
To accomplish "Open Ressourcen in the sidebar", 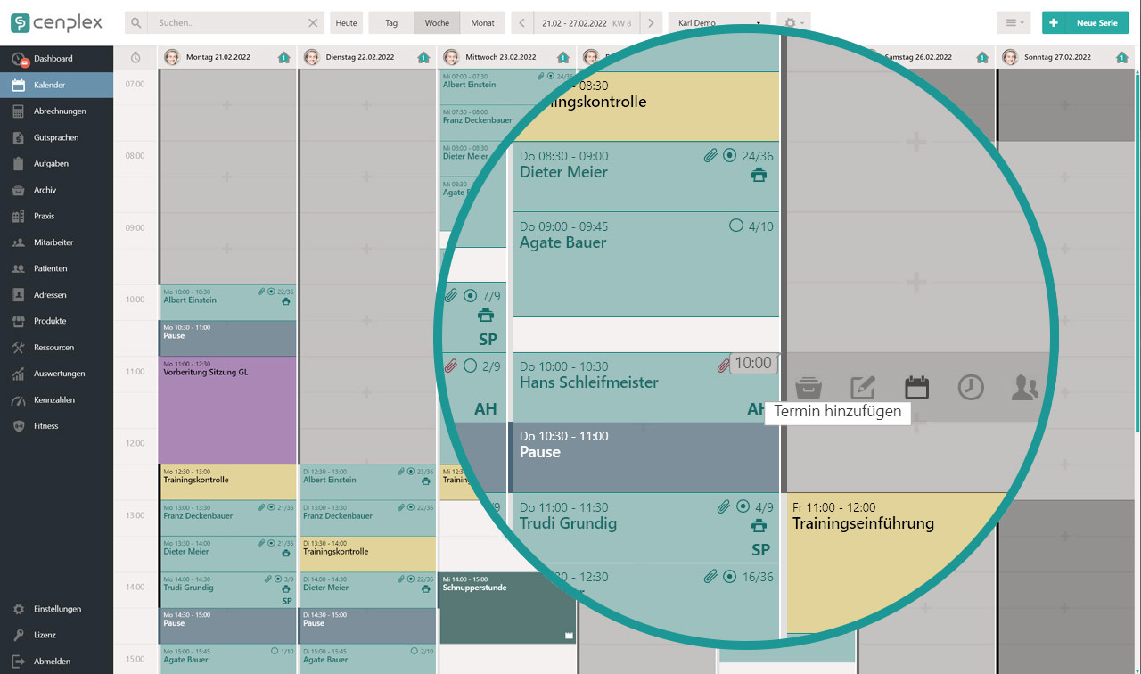I will (x=57, y=348).
